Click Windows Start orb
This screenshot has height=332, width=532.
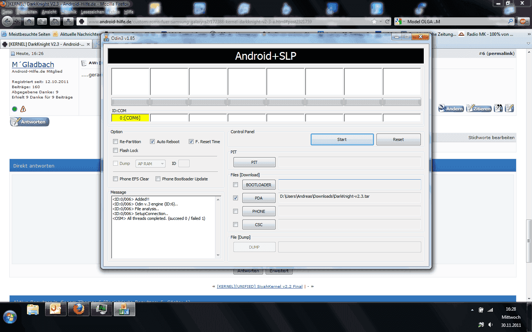[10, 317]
